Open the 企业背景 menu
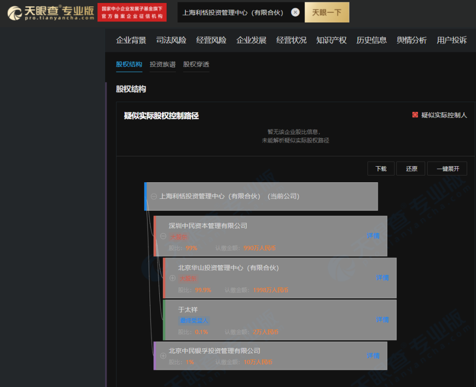Viewport: 476px width, 387px height. (131, 40)
